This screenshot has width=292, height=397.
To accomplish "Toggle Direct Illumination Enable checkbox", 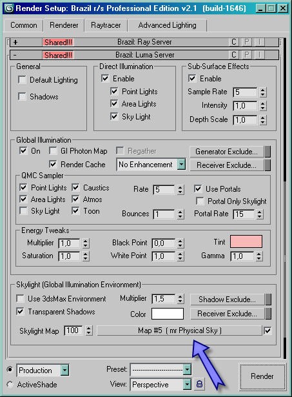I will point(105,78).
